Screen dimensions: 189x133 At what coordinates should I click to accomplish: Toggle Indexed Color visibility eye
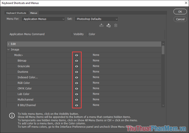76,77
